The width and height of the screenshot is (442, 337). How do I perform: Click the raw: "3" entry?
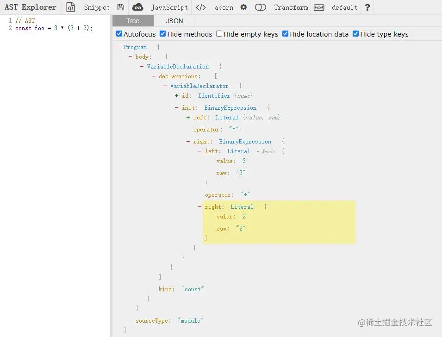point(231,173)
